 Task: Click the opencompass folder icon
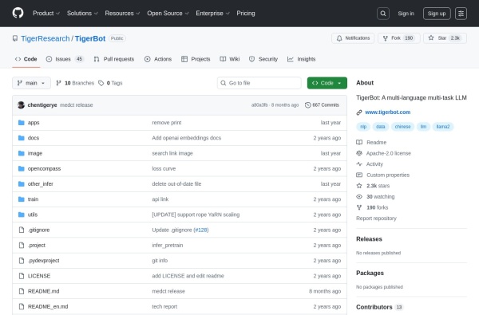pyautogui.click(x=21, y=168)
